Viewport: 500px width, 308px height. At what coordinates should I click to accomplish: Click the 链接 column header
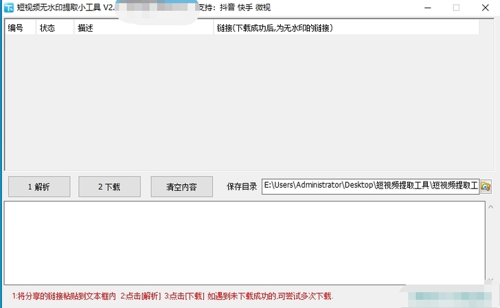point(346,28)
